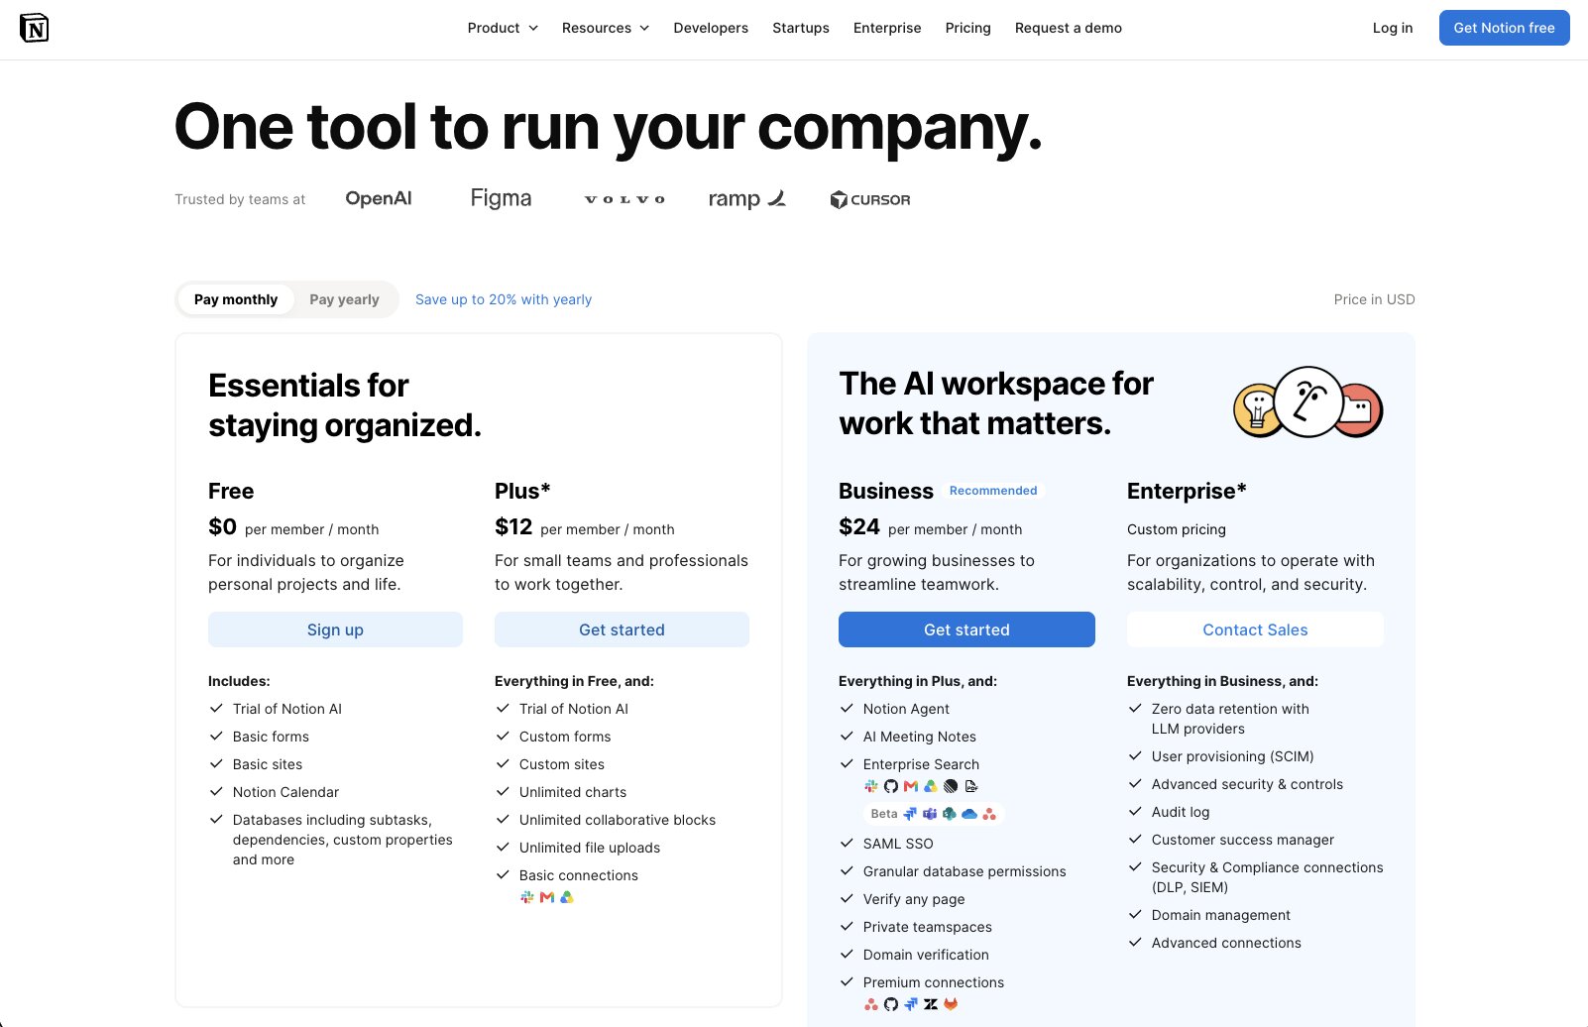Click the Asana icon under Premium connections

tap(871, 1004)
